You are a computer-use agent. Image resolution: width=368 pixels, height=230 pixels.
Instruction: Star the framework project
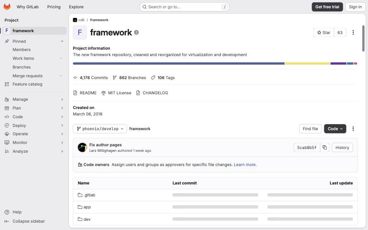324,32
